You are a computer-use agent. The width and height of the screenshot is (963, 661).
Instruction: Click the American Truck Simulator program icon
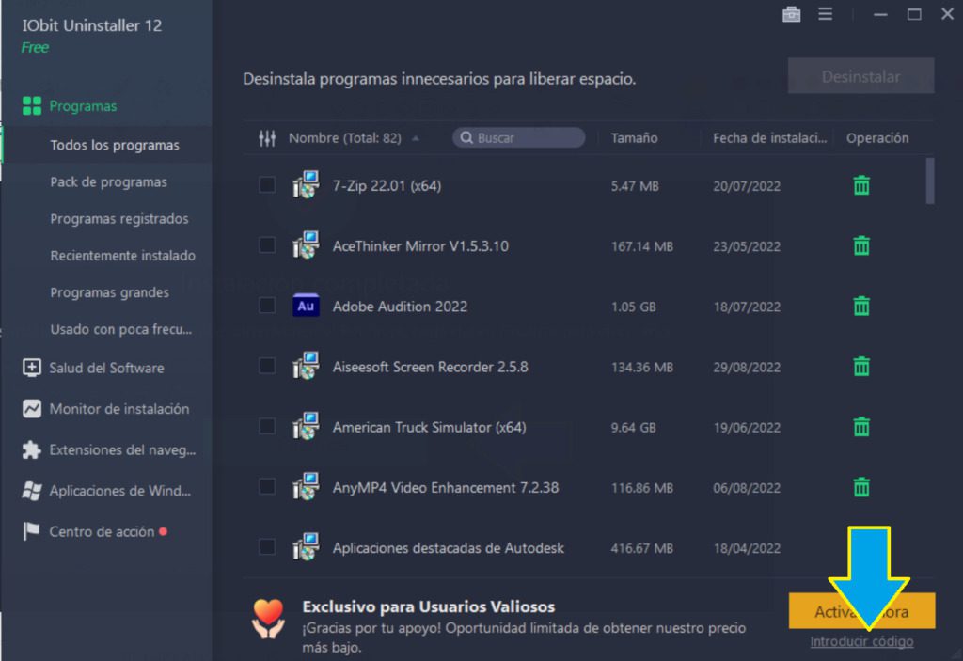click(x=306, y=426)
